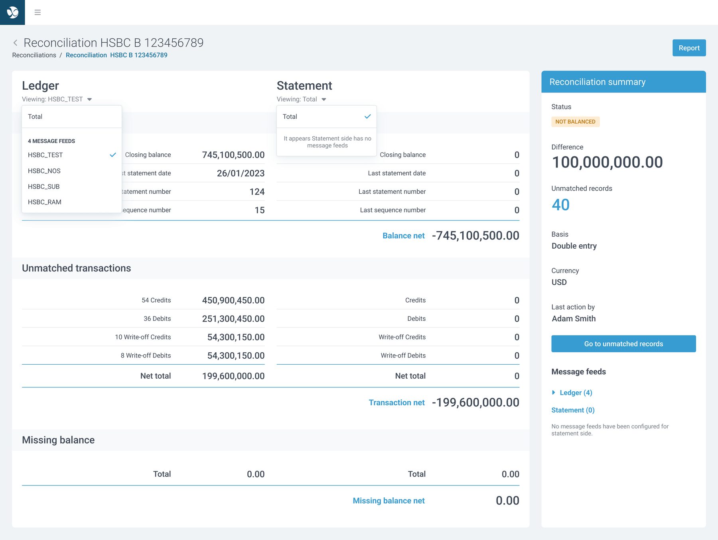Click the checkmark next to HSBC_TEST
The height and width of the screenshot is (540, 718).
click(x=113, y=155)
